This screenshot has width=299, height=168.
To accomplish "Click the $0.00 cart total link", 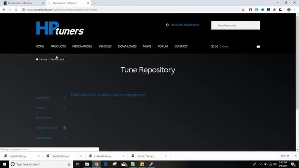I will 214,47.
